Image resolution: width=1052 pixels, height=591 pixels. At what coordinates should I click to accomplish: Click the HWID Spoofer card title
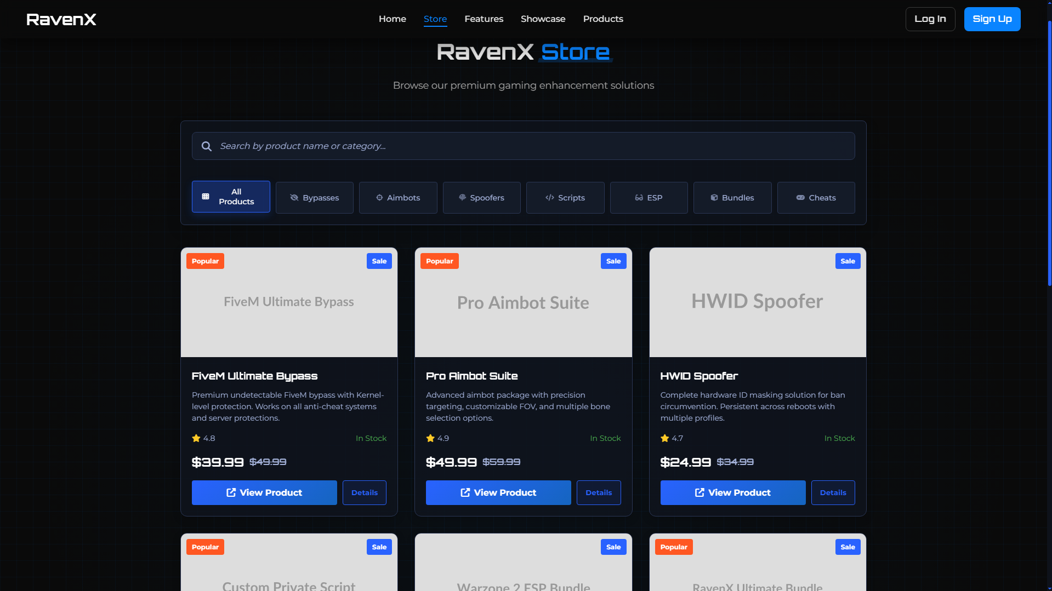click(x=700, y=376)
